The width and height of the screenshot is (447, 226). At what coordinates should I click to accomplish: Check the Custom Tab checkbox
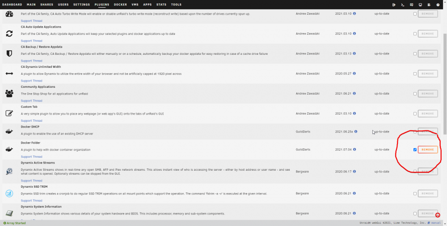pos(415,113)
